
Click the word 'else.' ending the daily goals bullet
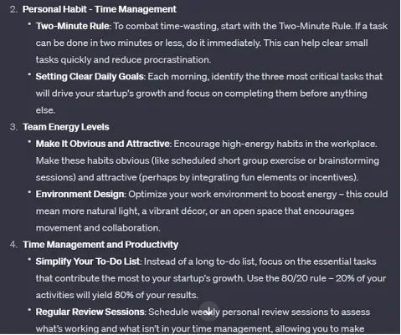[x=45, y=110]
